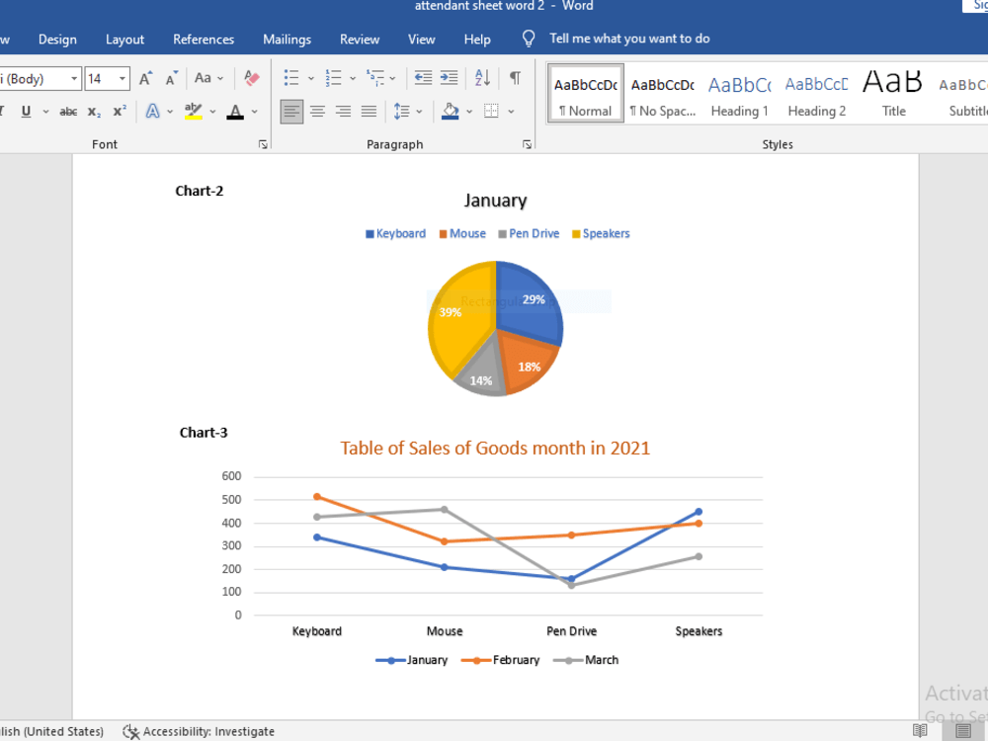Open the Layout tab

tap(124, 40)
